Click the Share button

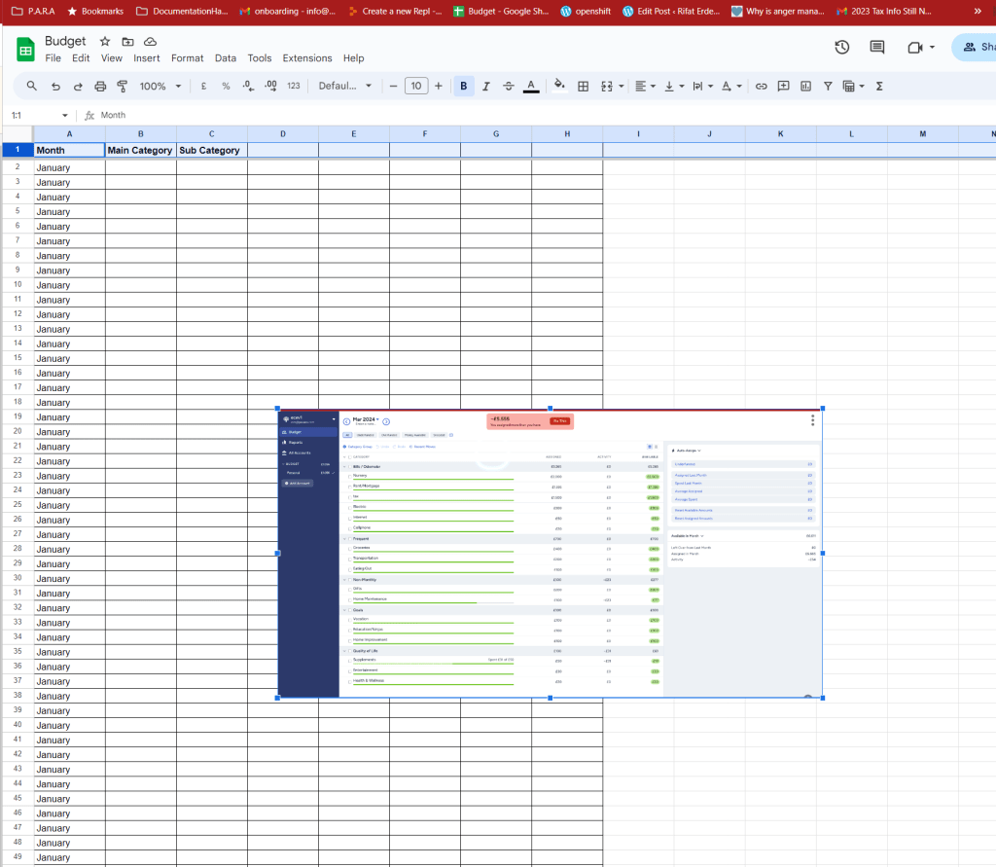point(975,47)
